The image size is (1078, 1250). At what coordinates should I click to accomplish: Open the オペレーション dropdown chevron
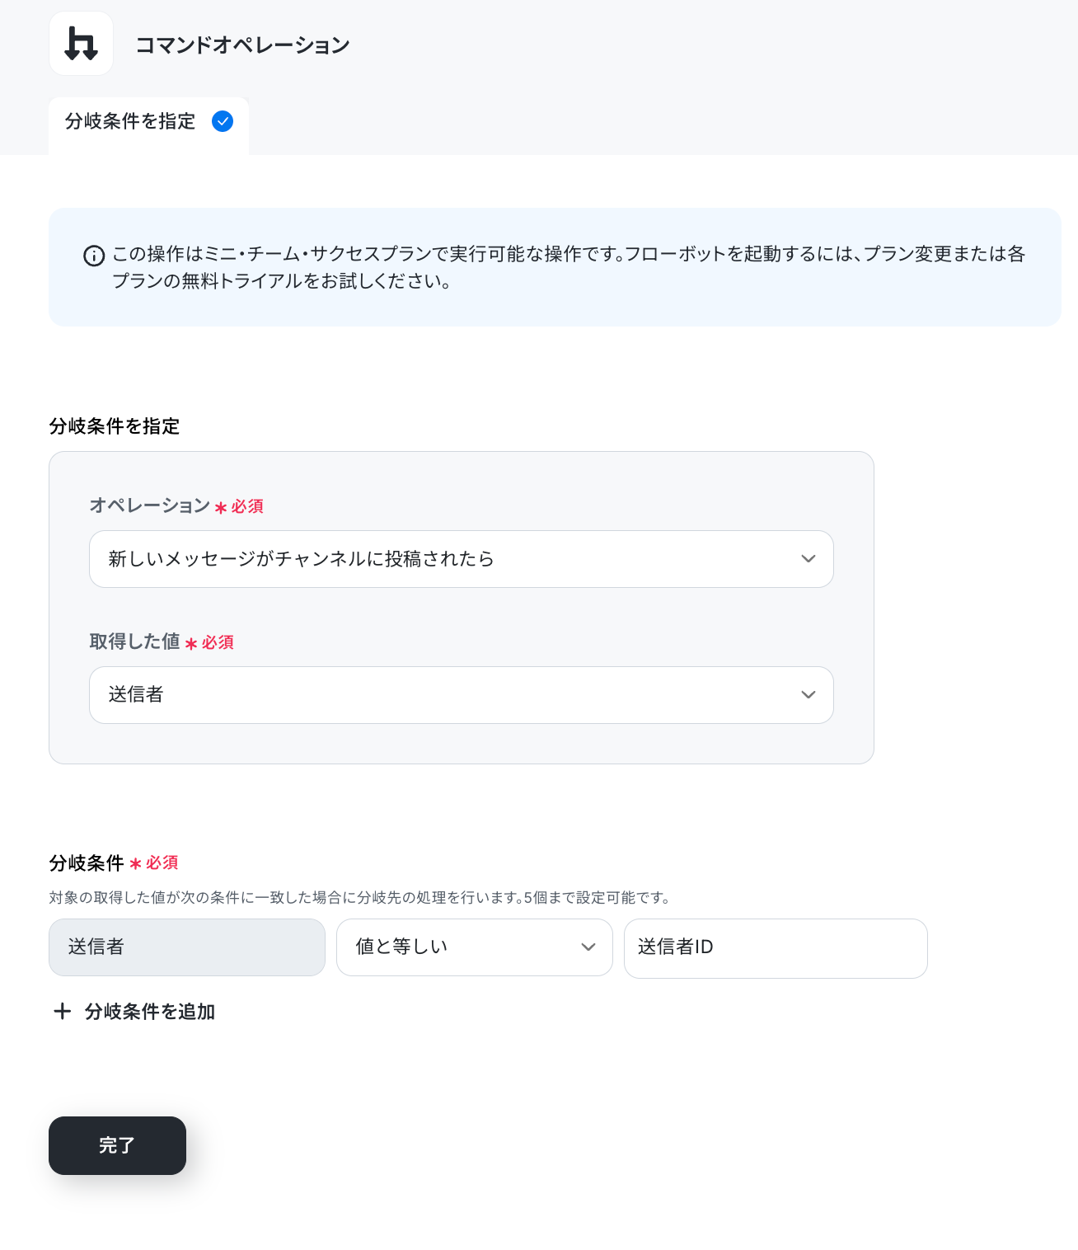coord(808,559)
